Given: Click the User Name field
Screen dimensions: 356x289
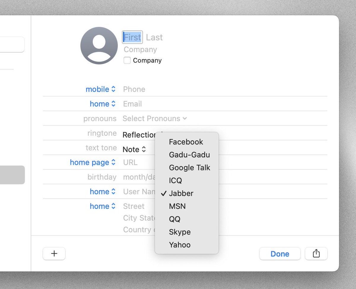Looking at the screenshot, I should (139, 192).
